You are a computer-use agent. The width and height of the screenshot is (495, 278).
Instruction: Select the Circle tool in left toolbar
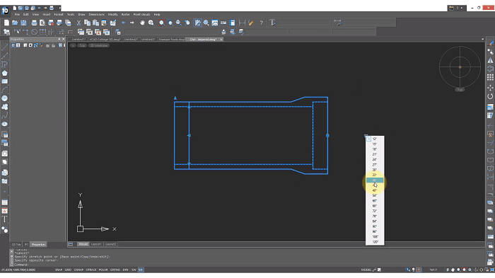click(4, 98)
